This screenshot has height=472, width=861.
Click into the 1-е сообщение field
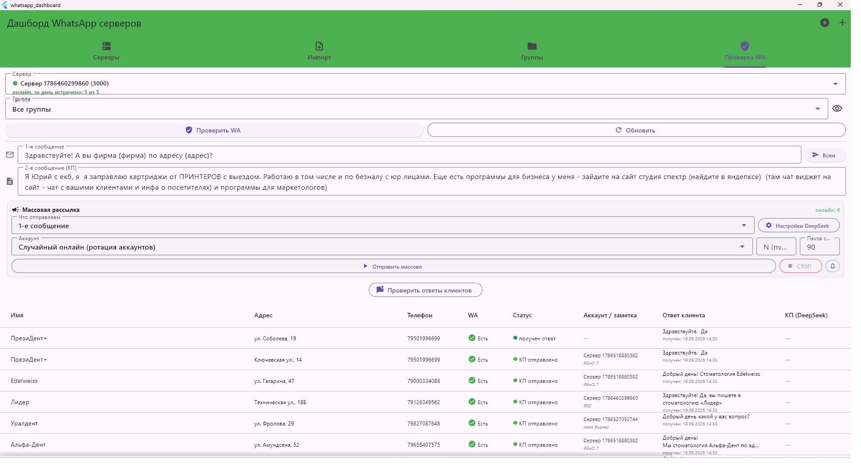click(409, 155)
